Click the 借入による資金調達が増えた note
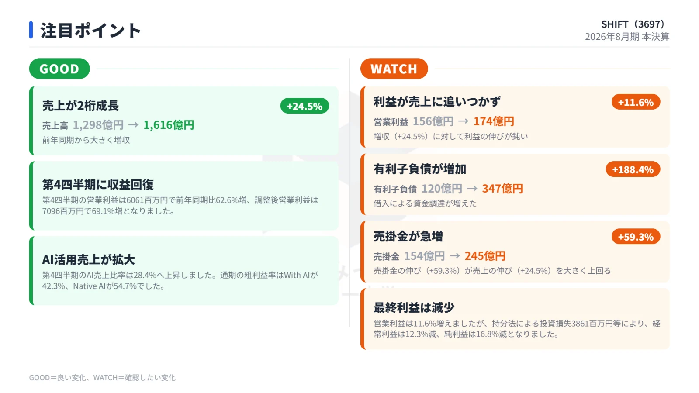The width and height of the screenshot is (699, 393). pyautogui.click(x=425, y=203)
